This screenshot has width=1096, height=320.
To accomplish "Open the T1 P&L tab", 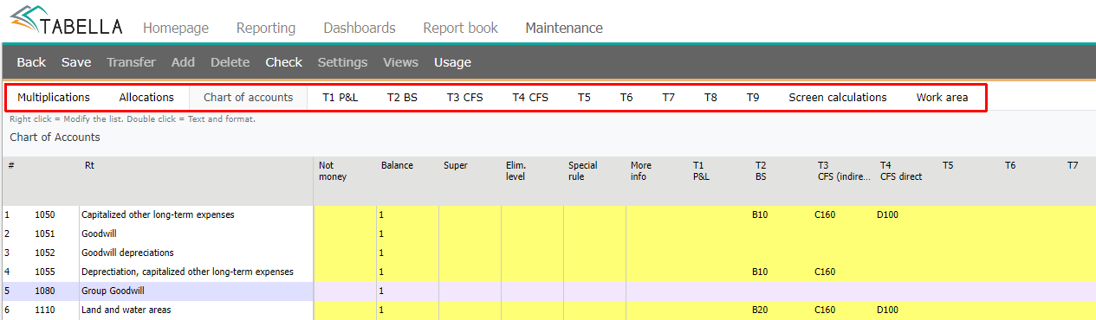I will pos(340,97).
